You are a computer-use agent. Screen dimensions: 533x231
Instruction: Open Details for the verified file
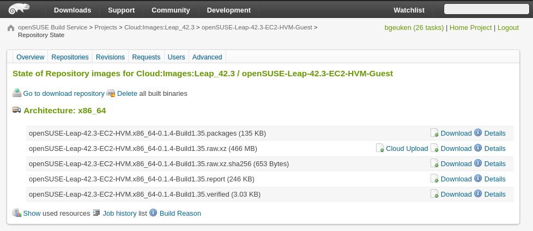[494, 194]
